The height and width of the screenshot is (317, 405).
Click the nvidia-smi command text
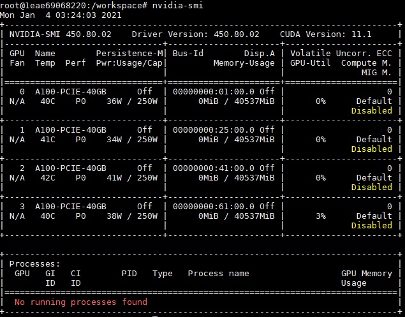pos(177,6)
